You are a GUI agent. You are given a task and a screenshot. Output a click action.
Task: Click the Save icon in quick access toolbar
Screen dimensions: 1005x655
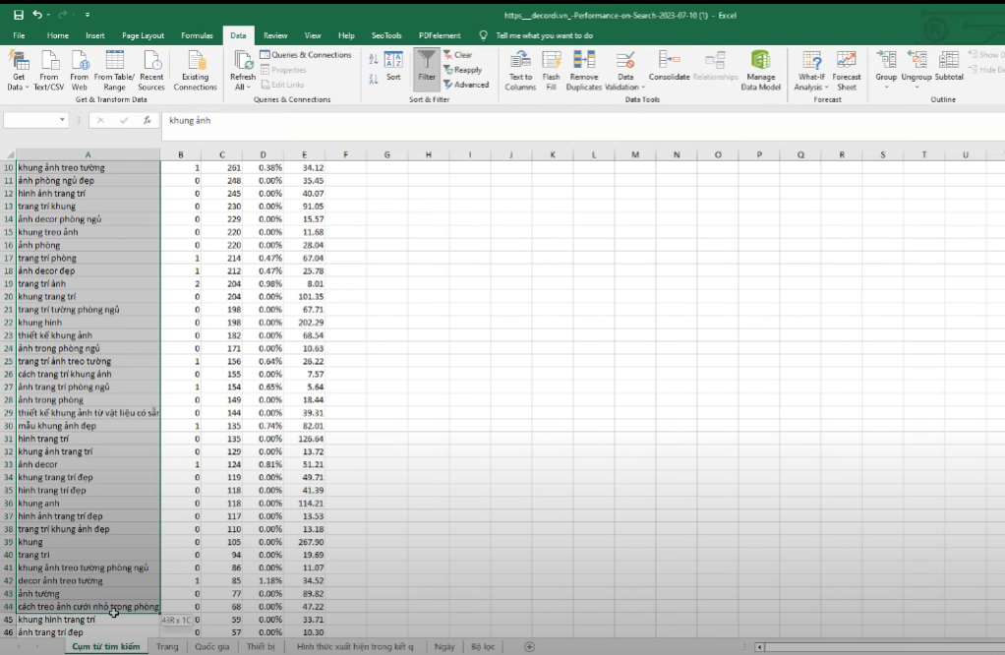click(19, 15)
